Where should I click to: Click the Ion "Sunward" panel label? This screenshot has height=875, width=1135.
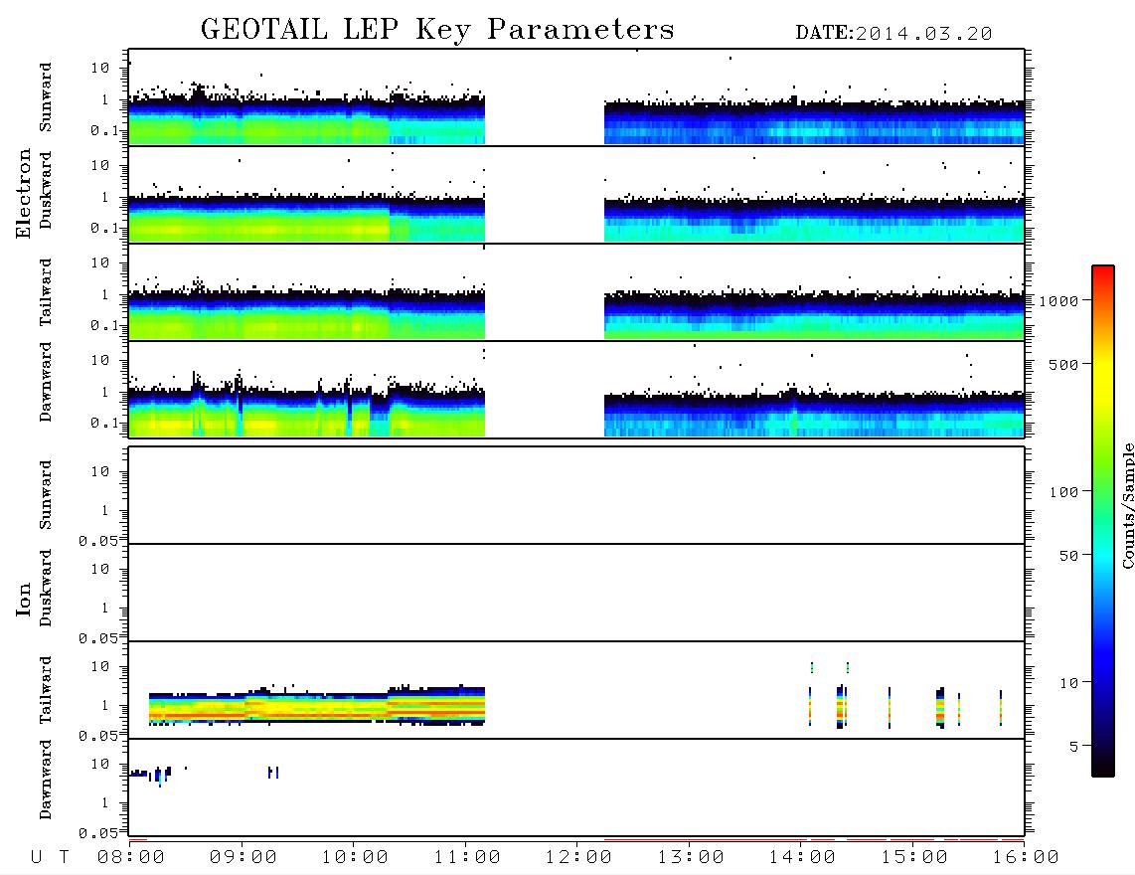(46, 495)
